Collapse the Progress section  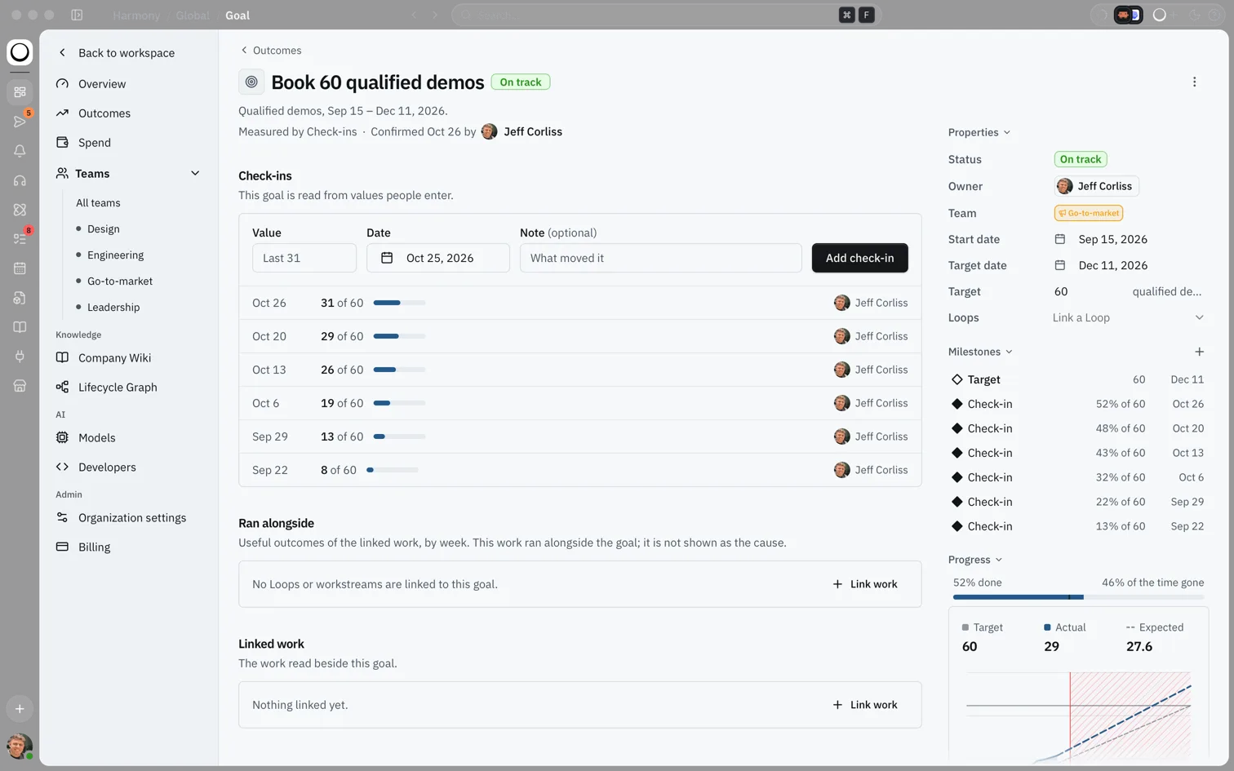coord(975,560)
